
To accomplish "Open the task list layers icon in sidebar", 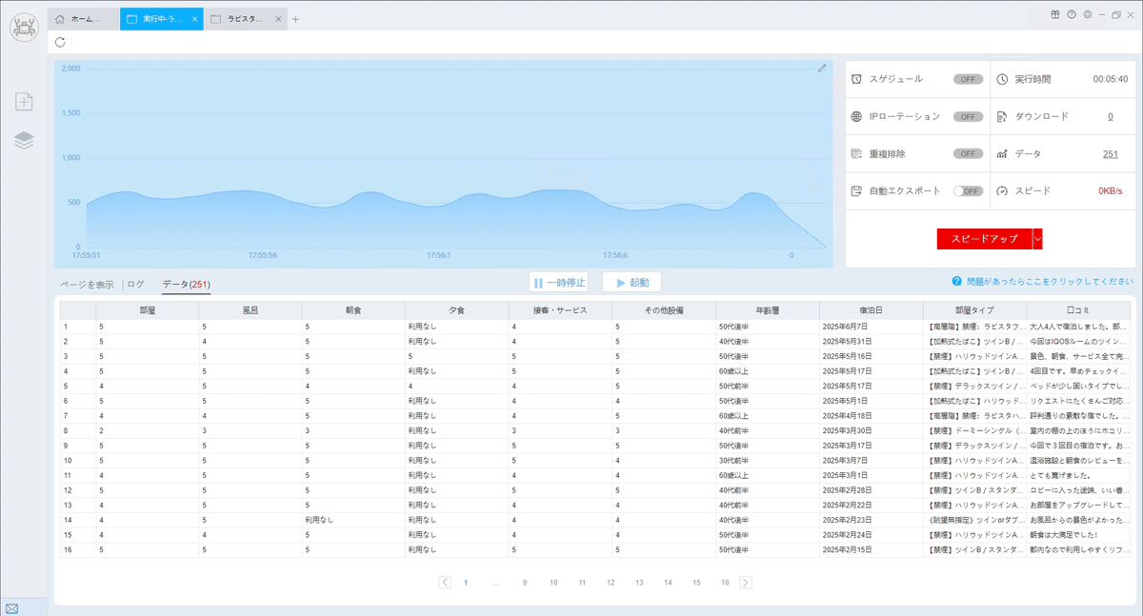I will pyautogui.click(x=24, y=140).
